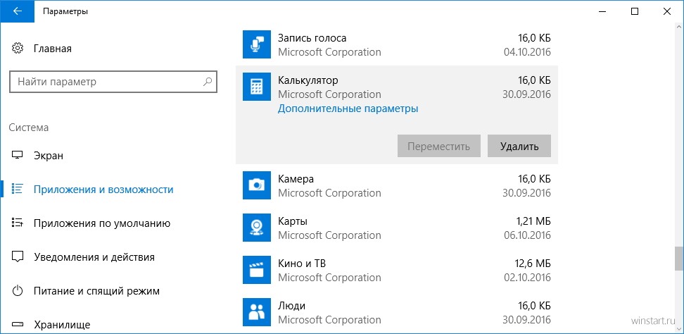Open the Главная gear icon

pyautogui.click(x=18, y=48)
